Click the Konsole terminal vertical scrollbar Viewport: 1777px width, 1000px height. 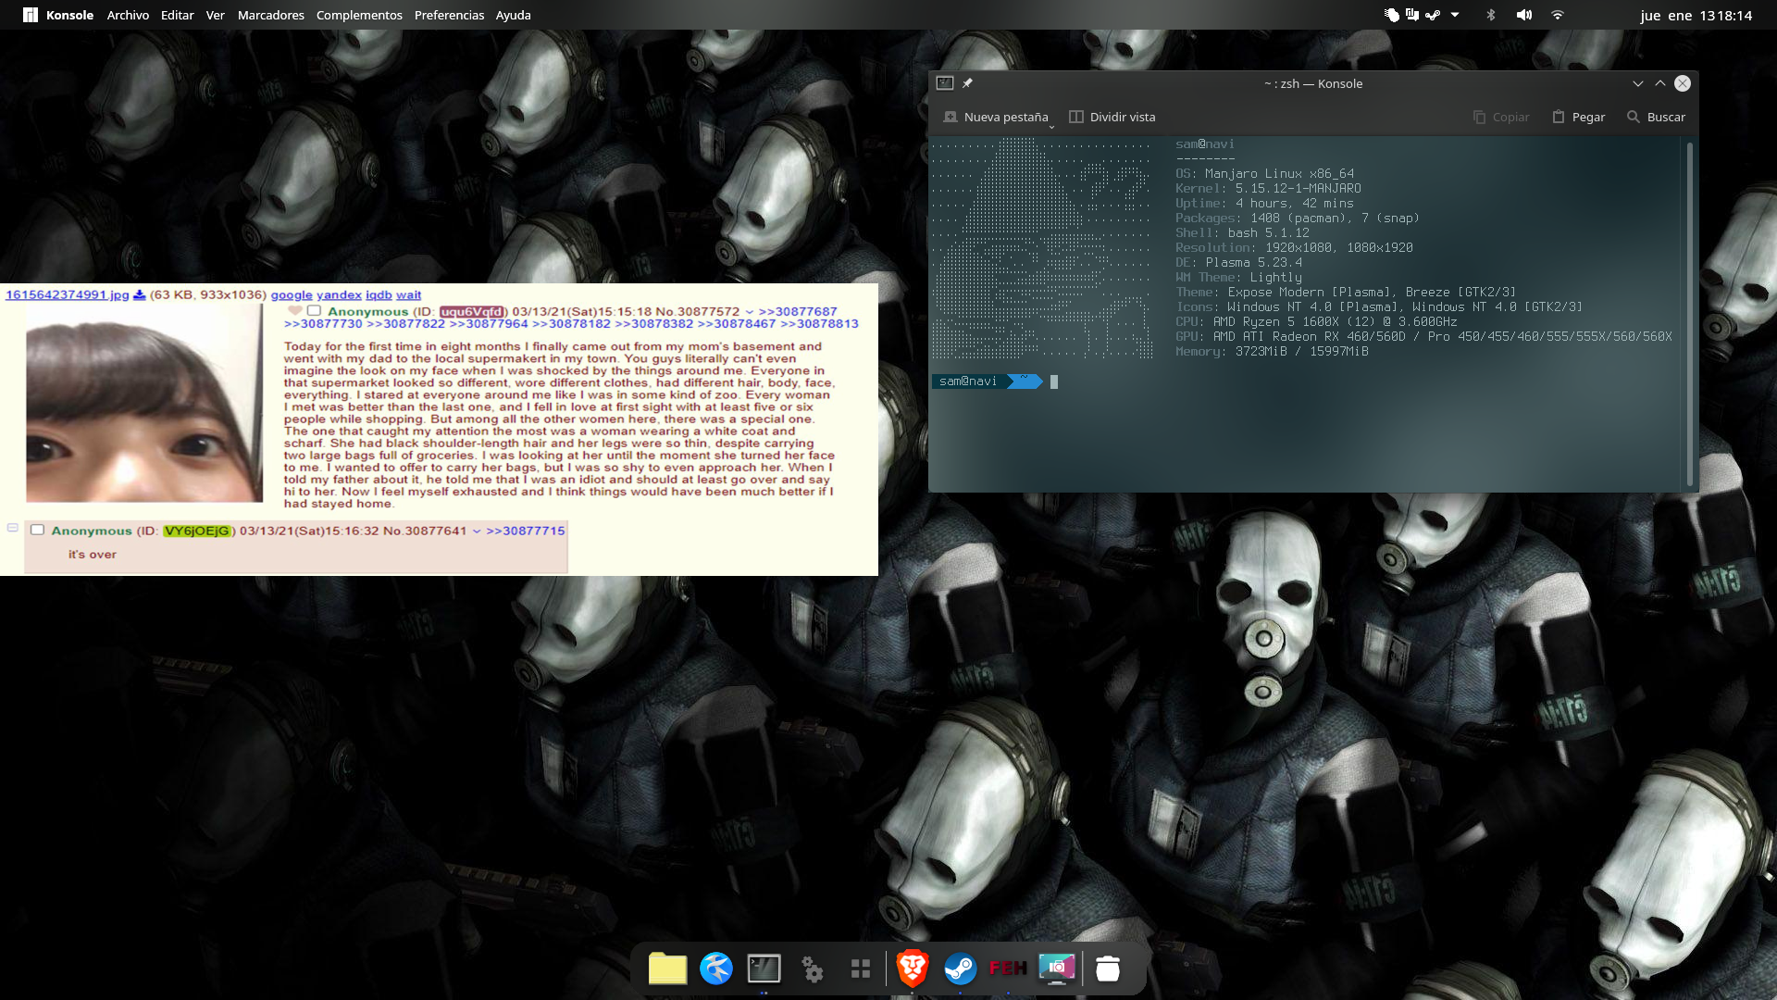[x=1690, y=315]
